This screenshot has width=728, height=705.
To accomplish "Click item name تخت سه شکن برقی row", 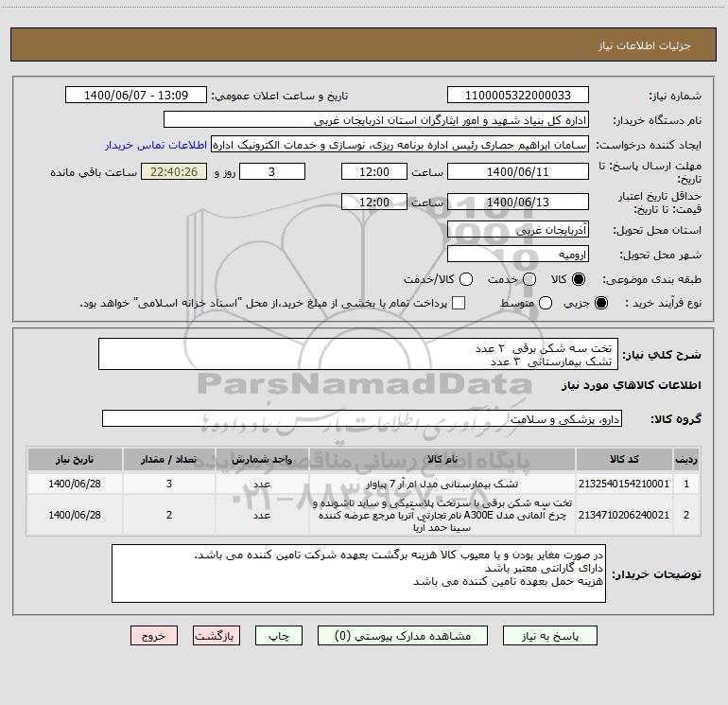I will click(442, 515).
